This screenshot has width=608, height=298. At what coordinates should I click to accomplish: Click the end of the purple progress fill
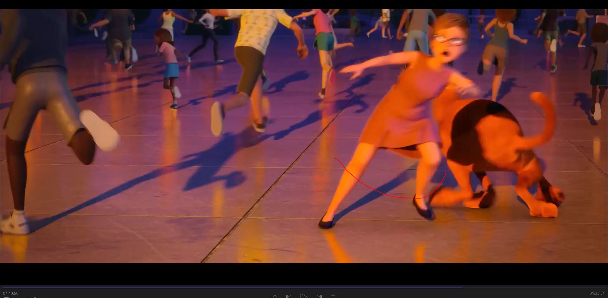(x=461, y=288)
